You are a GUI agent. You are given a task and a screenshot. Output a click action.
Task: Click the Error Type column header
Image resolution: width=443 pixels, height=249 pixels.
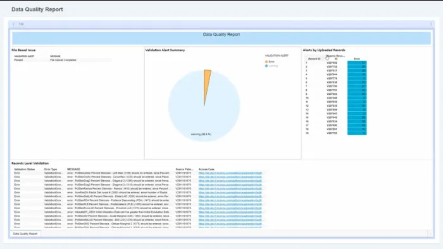point(51,169)
